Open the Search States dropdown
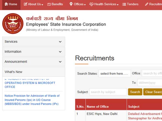Image resolution: width=162 pixels, height=121 pixels. click(114, 73)
